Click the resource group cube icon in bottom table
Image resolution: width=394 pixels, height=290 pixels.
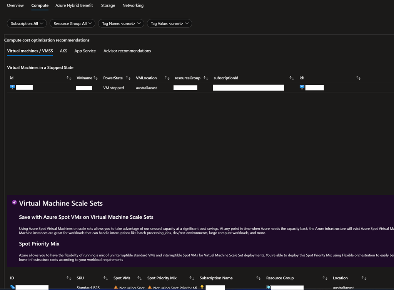tap(269, 287)
